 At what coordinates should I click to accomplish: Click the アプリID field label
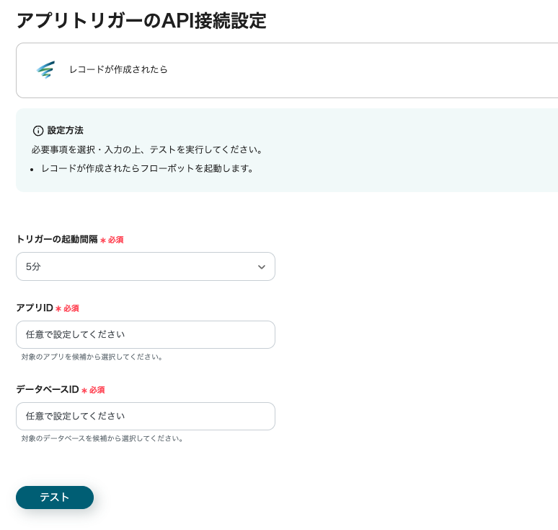pyautogui.click(x=35, y=308)
